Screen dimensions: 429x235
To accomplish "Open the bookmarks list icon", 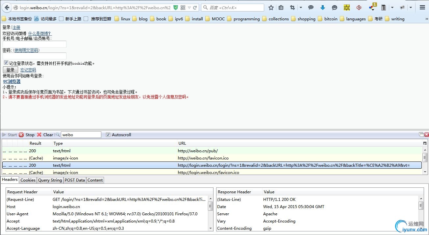I will (281, 8).
